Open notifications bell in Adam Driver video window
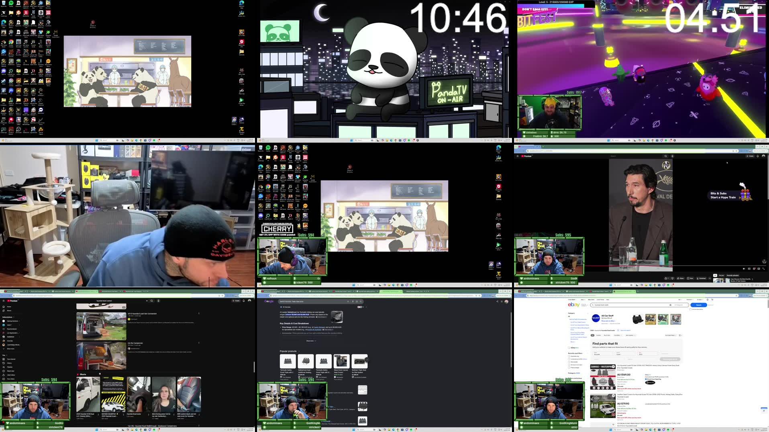The height and width of the screenshot is (432, 769). [757, 156]
